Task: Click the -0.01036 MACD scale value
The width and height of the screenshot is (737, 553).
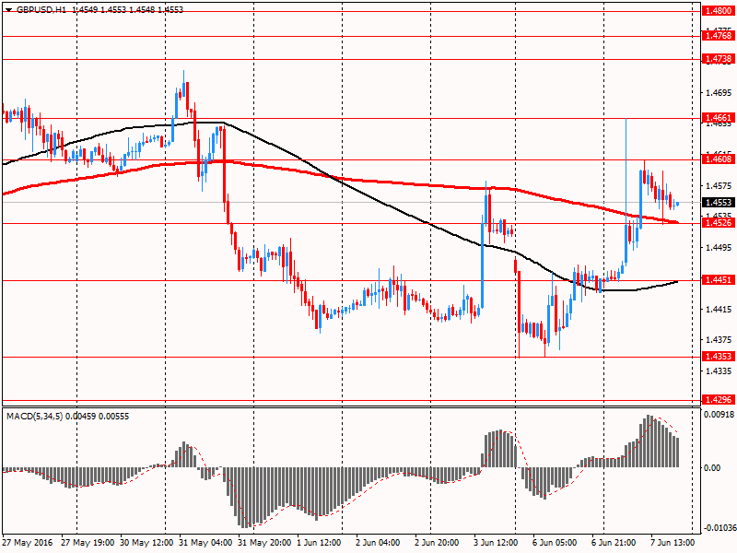Action: (719, 529)
